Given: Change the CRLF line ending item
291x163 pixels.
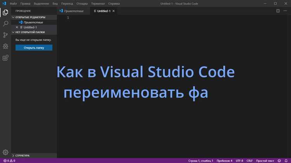Looking at the screenshot, I should 249,161.
